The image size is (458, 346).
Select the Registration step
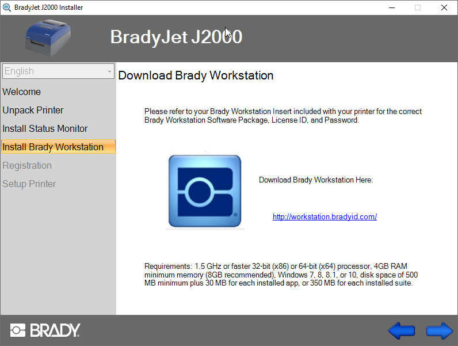pos(27,165)
